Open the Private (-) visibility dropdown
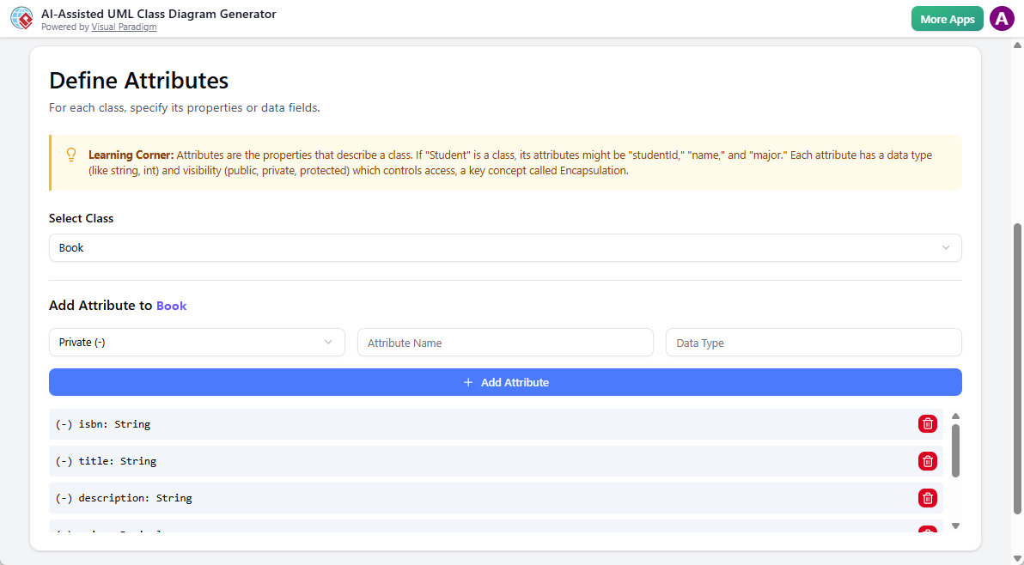Viewport: 1024px width, 565px height. [x=196, y=342]
